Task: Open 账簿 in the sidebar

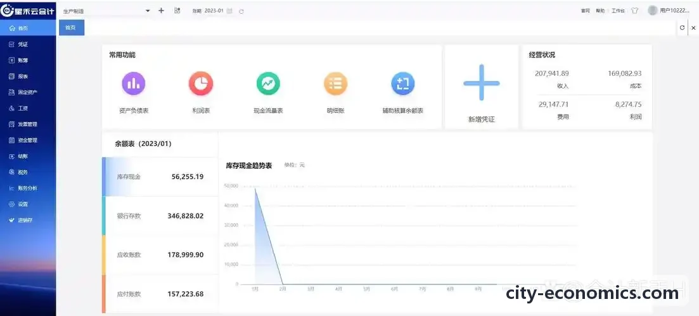Action: (28, 61)
